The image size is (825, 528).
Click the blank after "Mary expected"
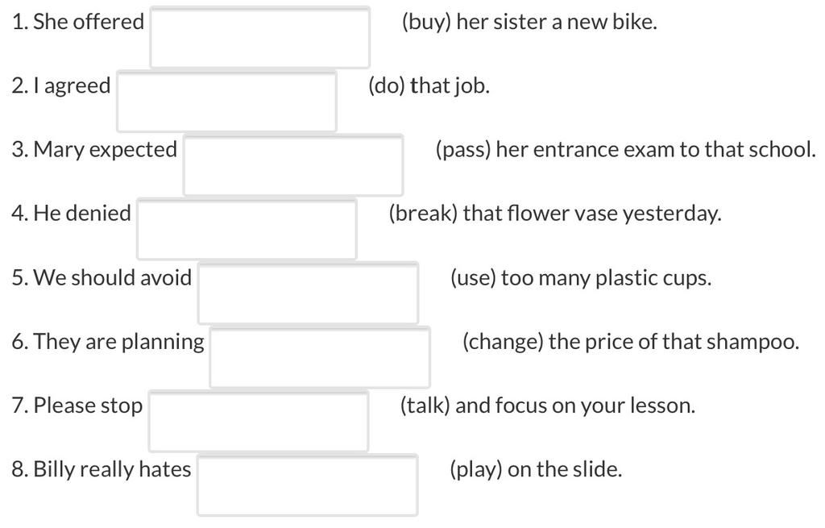pyautogui.click(x=293, y=165)
